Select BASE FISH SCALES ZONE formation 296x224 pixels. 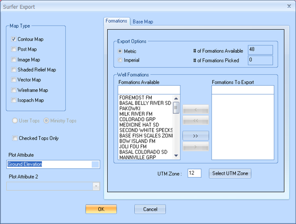(145, 136)
